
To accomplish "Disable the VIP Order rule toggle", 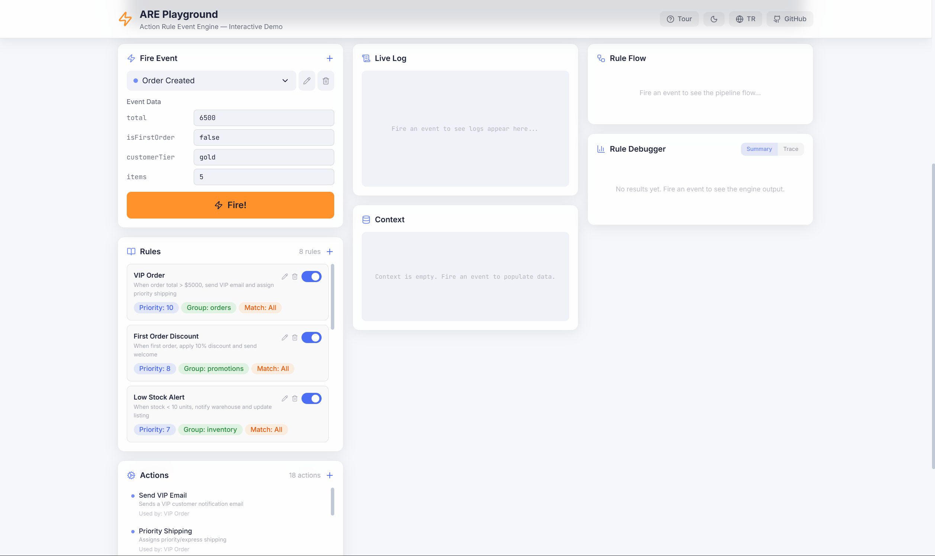I will [x=312, y=276].
